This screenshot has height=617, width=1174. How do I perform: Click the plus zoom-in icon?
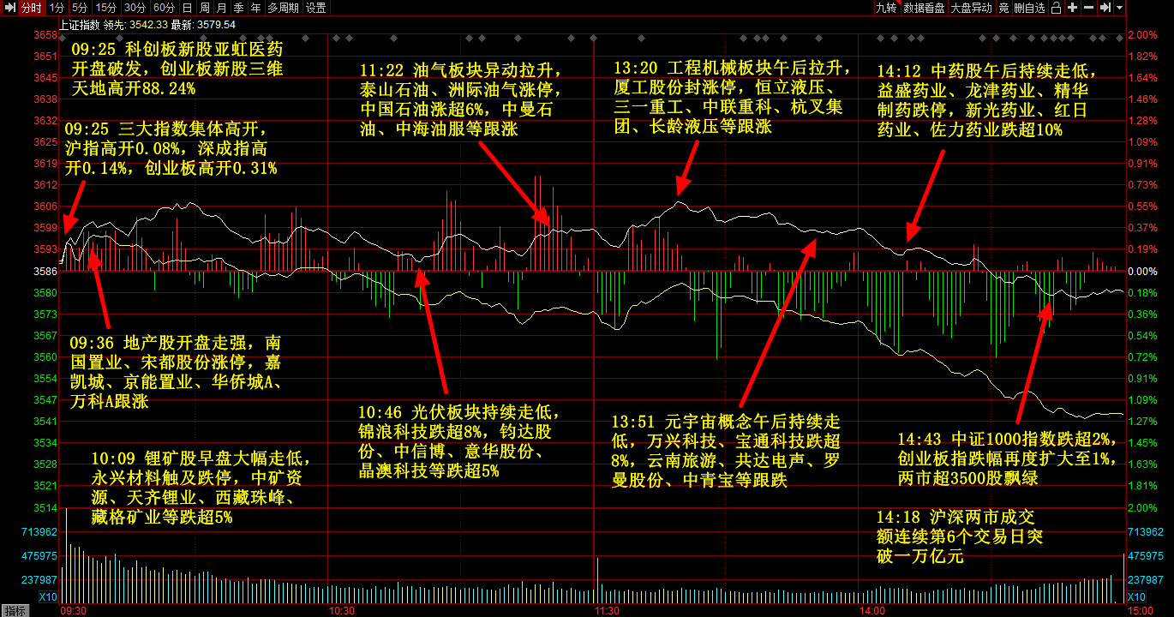tap(1073, 8)
